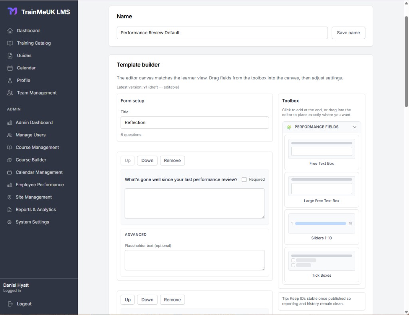Click the Team Management people icon
This screenshot has width=409, height=315.
pos(10,93)
